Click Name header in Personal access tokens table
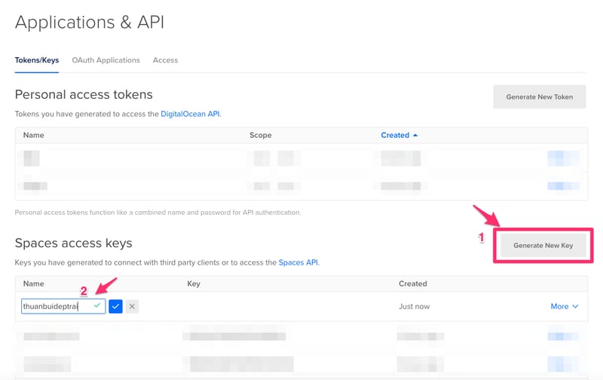The width and height of the screenshot is (603, 380). [x=34, y=135]
